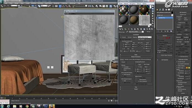The height and width of the screenshot is (108, 192).
Task: Open the Hierarchy panel tab icon
Action: click(x=163, y=10)
